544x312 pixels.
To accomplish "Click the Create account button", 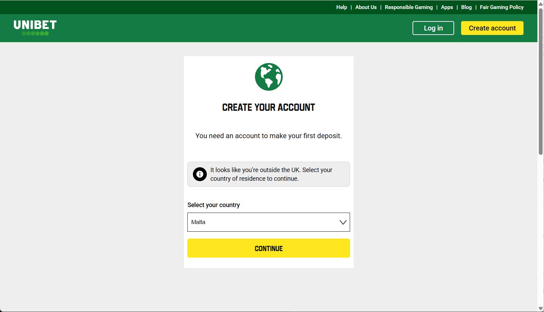I will click(x=492, y=28).
